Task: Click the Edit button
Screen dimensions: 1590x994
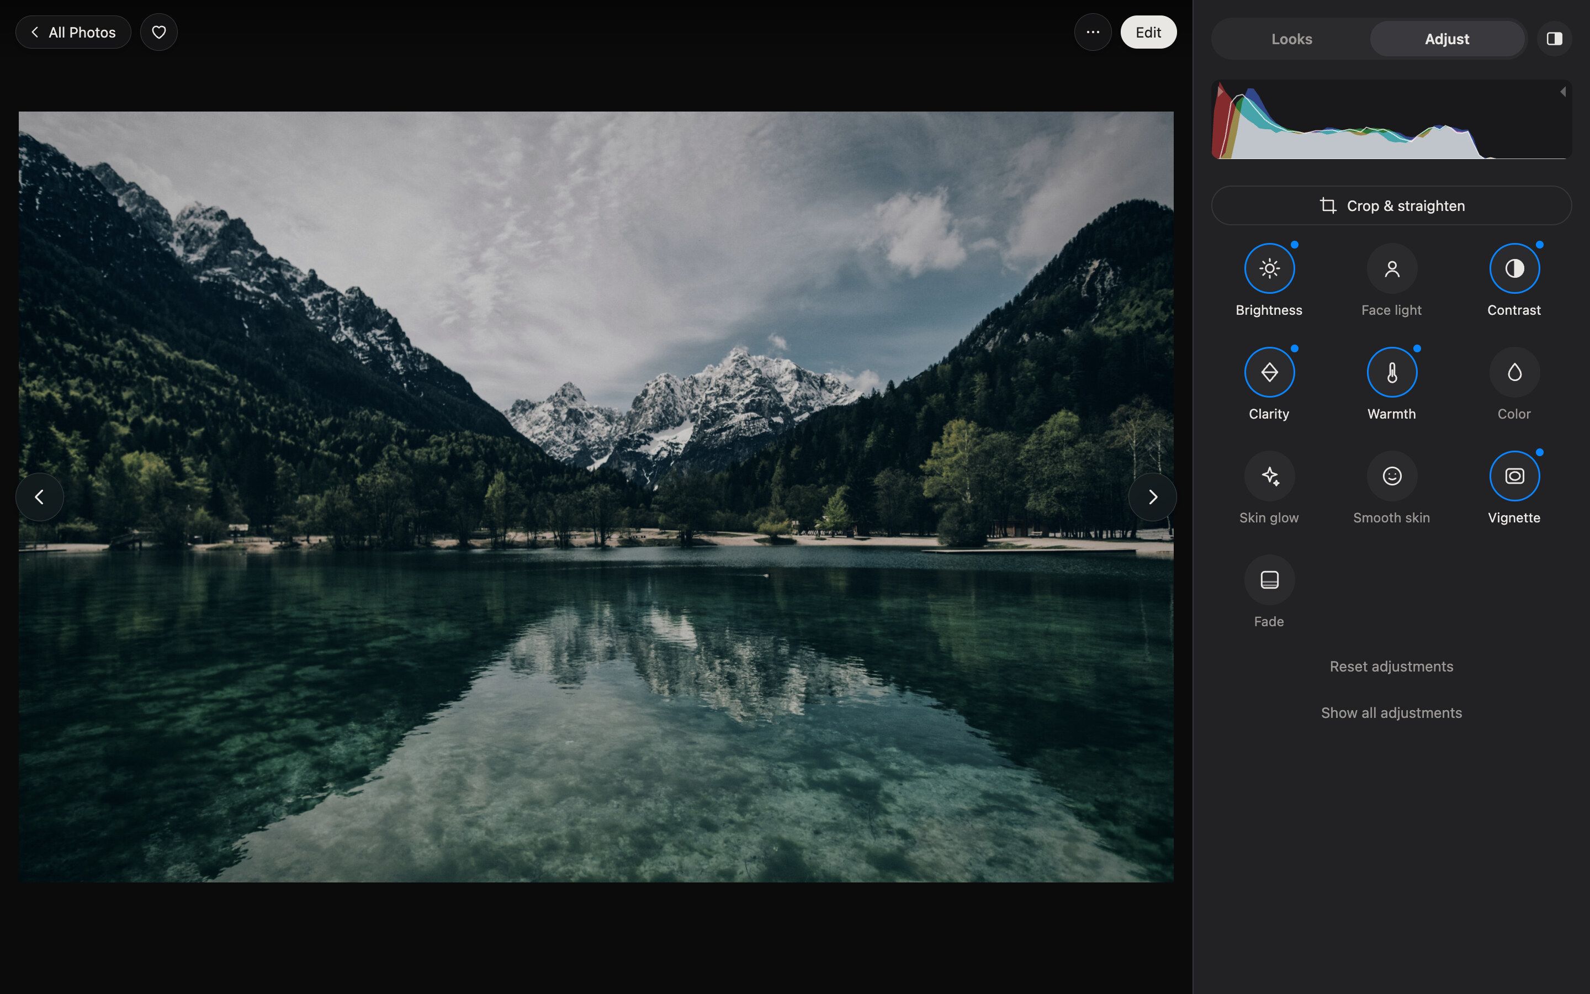Action: click(x=1148, y=32)
